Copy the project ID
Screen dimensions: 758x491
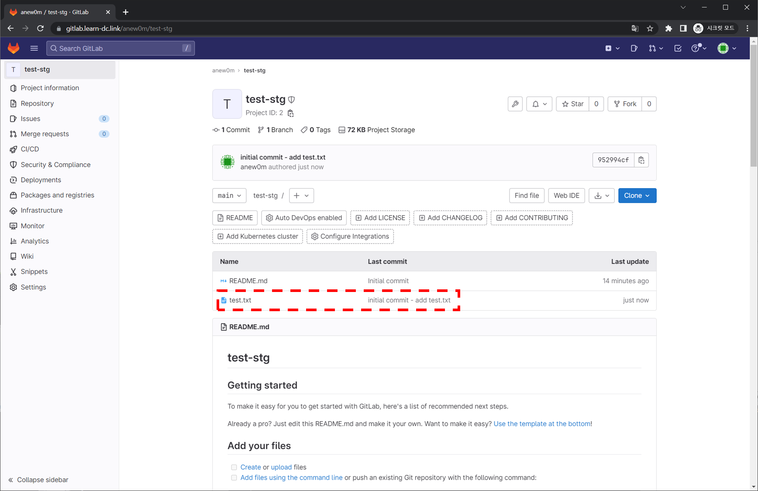pyautogui.click(x=290, y=113)
